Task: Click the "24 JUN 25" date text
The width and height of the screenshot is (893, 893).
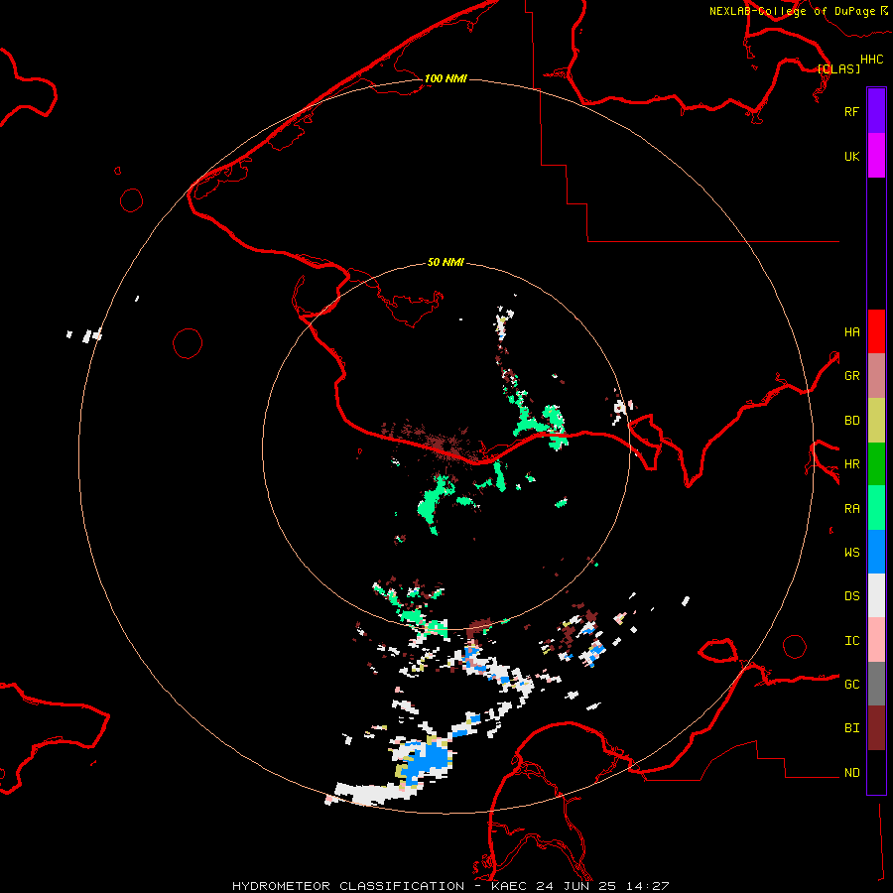Action: coord(576,886)
